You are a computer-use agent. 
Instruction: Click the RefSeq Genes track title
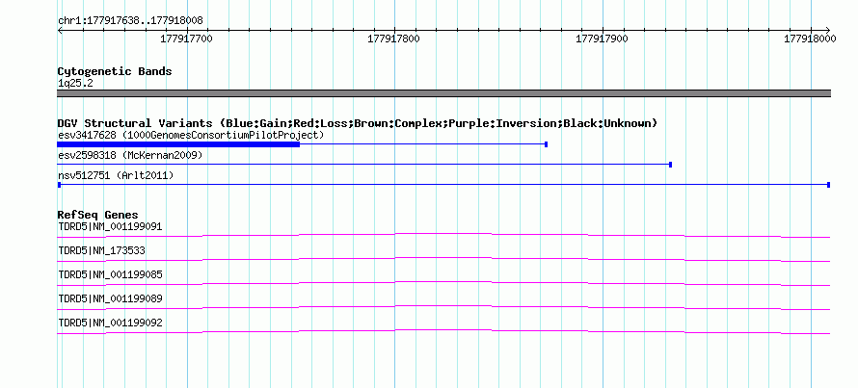tap(98, 215)
